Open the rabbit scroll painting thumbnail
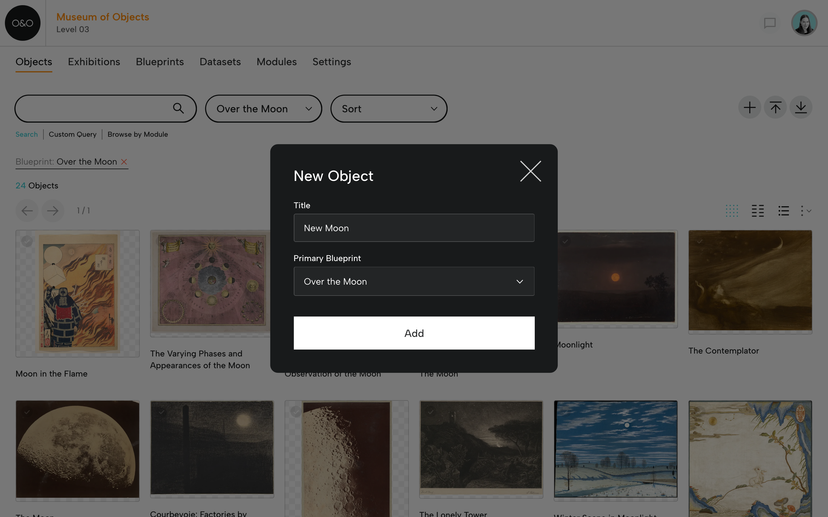The width and height of the screenshot is (828, 517). [x=750, y=458]
